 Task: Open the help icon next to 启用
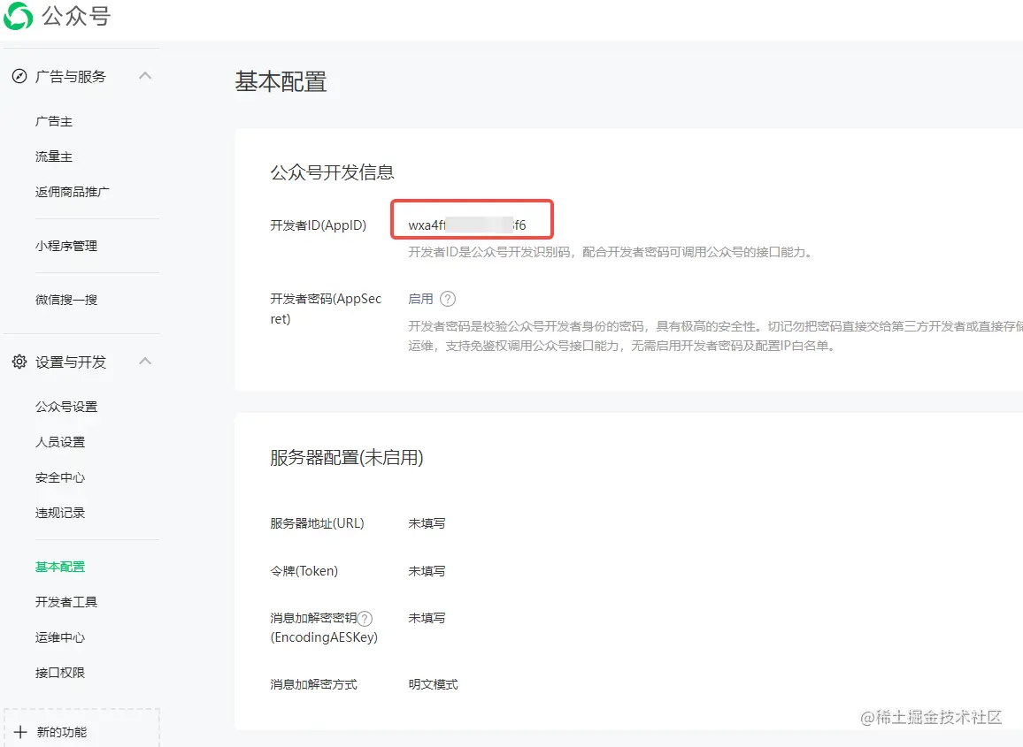point(447,299)
